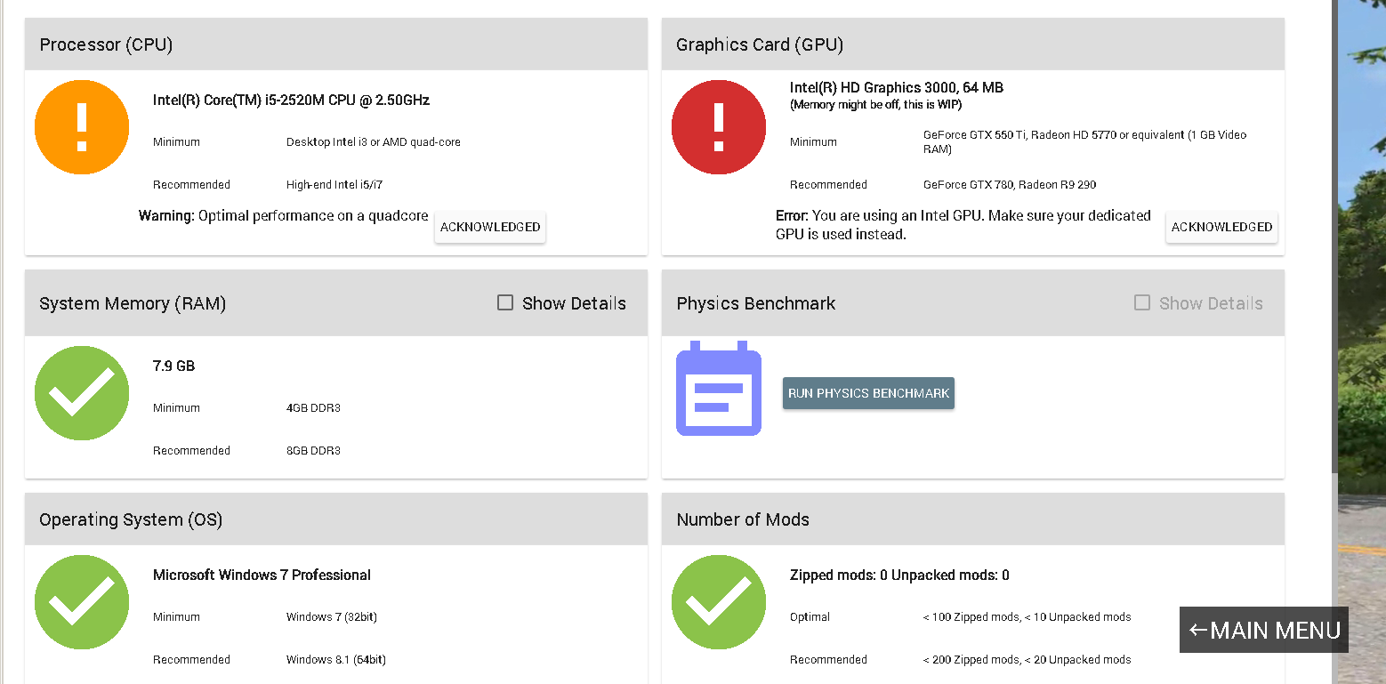
Task: Click the green Number of Mods checkmark
Action: [x=719, y=602]
